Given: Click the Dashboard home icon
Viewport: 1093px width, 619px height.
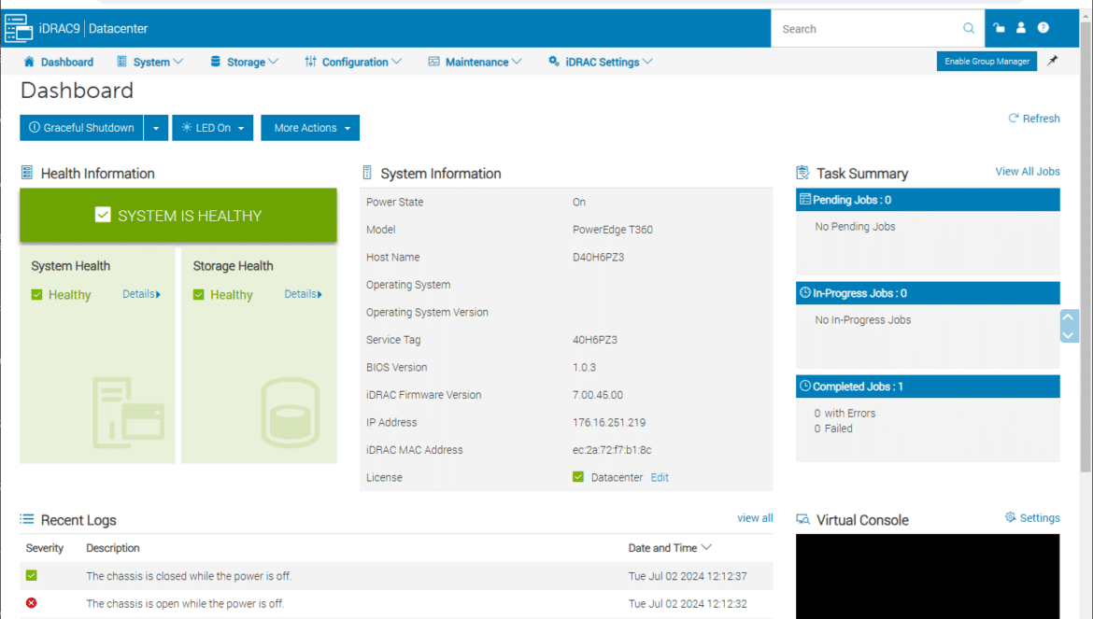Looking at the screenshot, I should (x=29, y=62).
